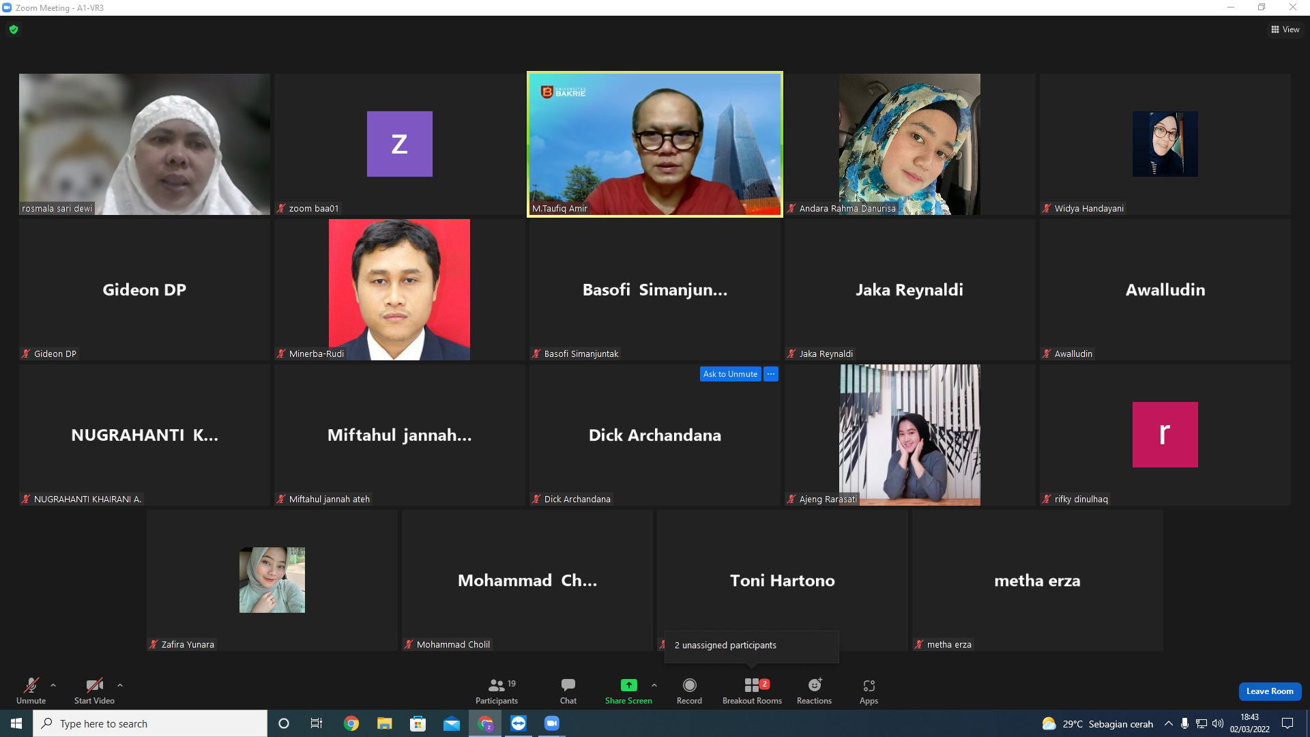
Task: Open the Reactions menu
Action: click(x=814, y=691)
